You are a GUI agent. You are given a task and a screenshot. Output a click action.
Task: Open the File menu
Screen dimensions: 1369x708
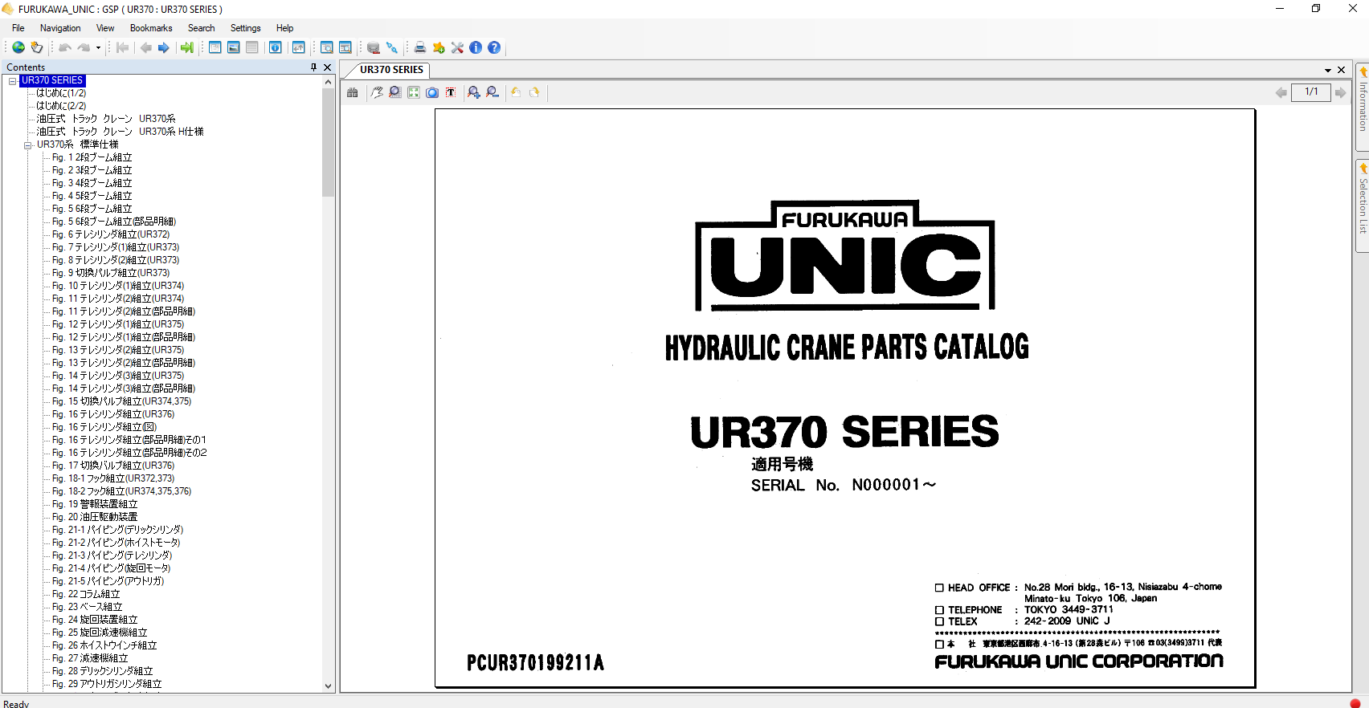(x=18, y=28)
